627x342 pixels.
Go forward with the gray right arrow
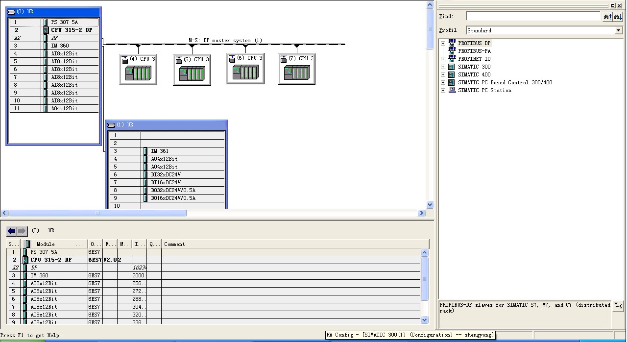tap(22, 231)
